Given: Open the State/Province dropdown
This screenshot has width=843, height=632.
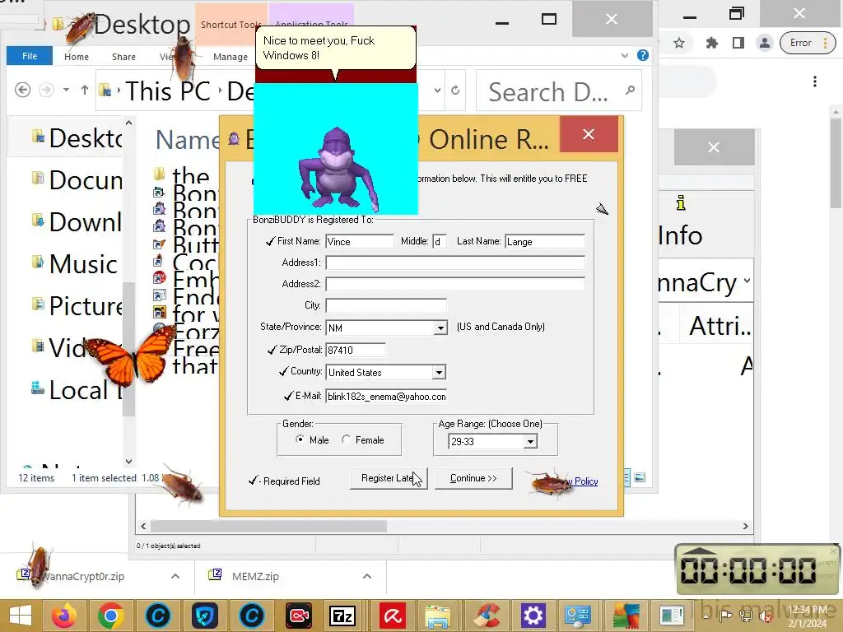Looking at the screenshot, I should pos(440,328).
